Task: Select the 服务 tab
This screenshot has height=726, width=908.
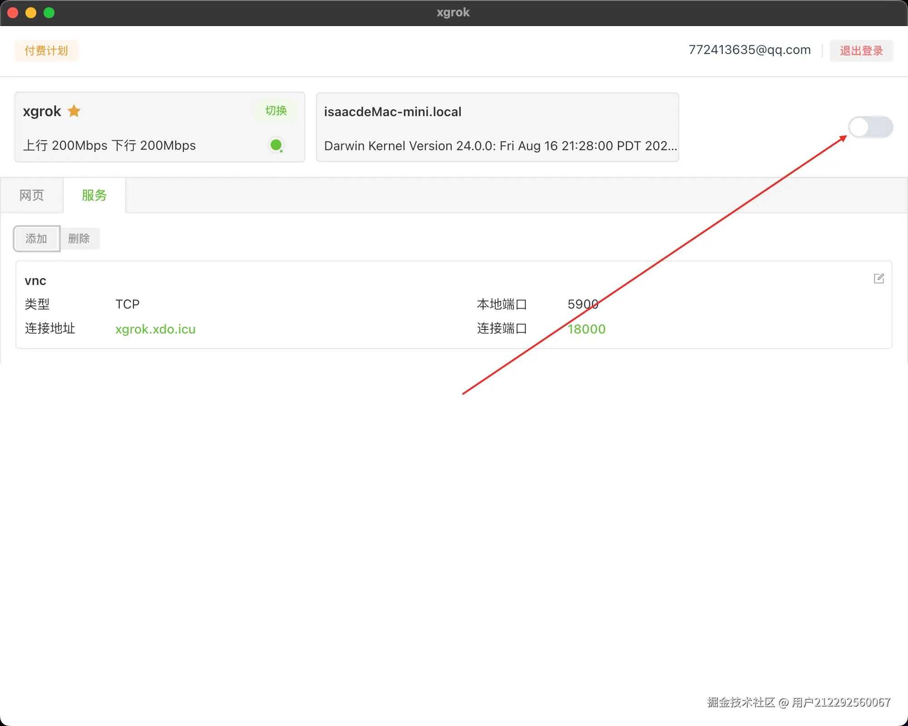Action: click(94, 196)
